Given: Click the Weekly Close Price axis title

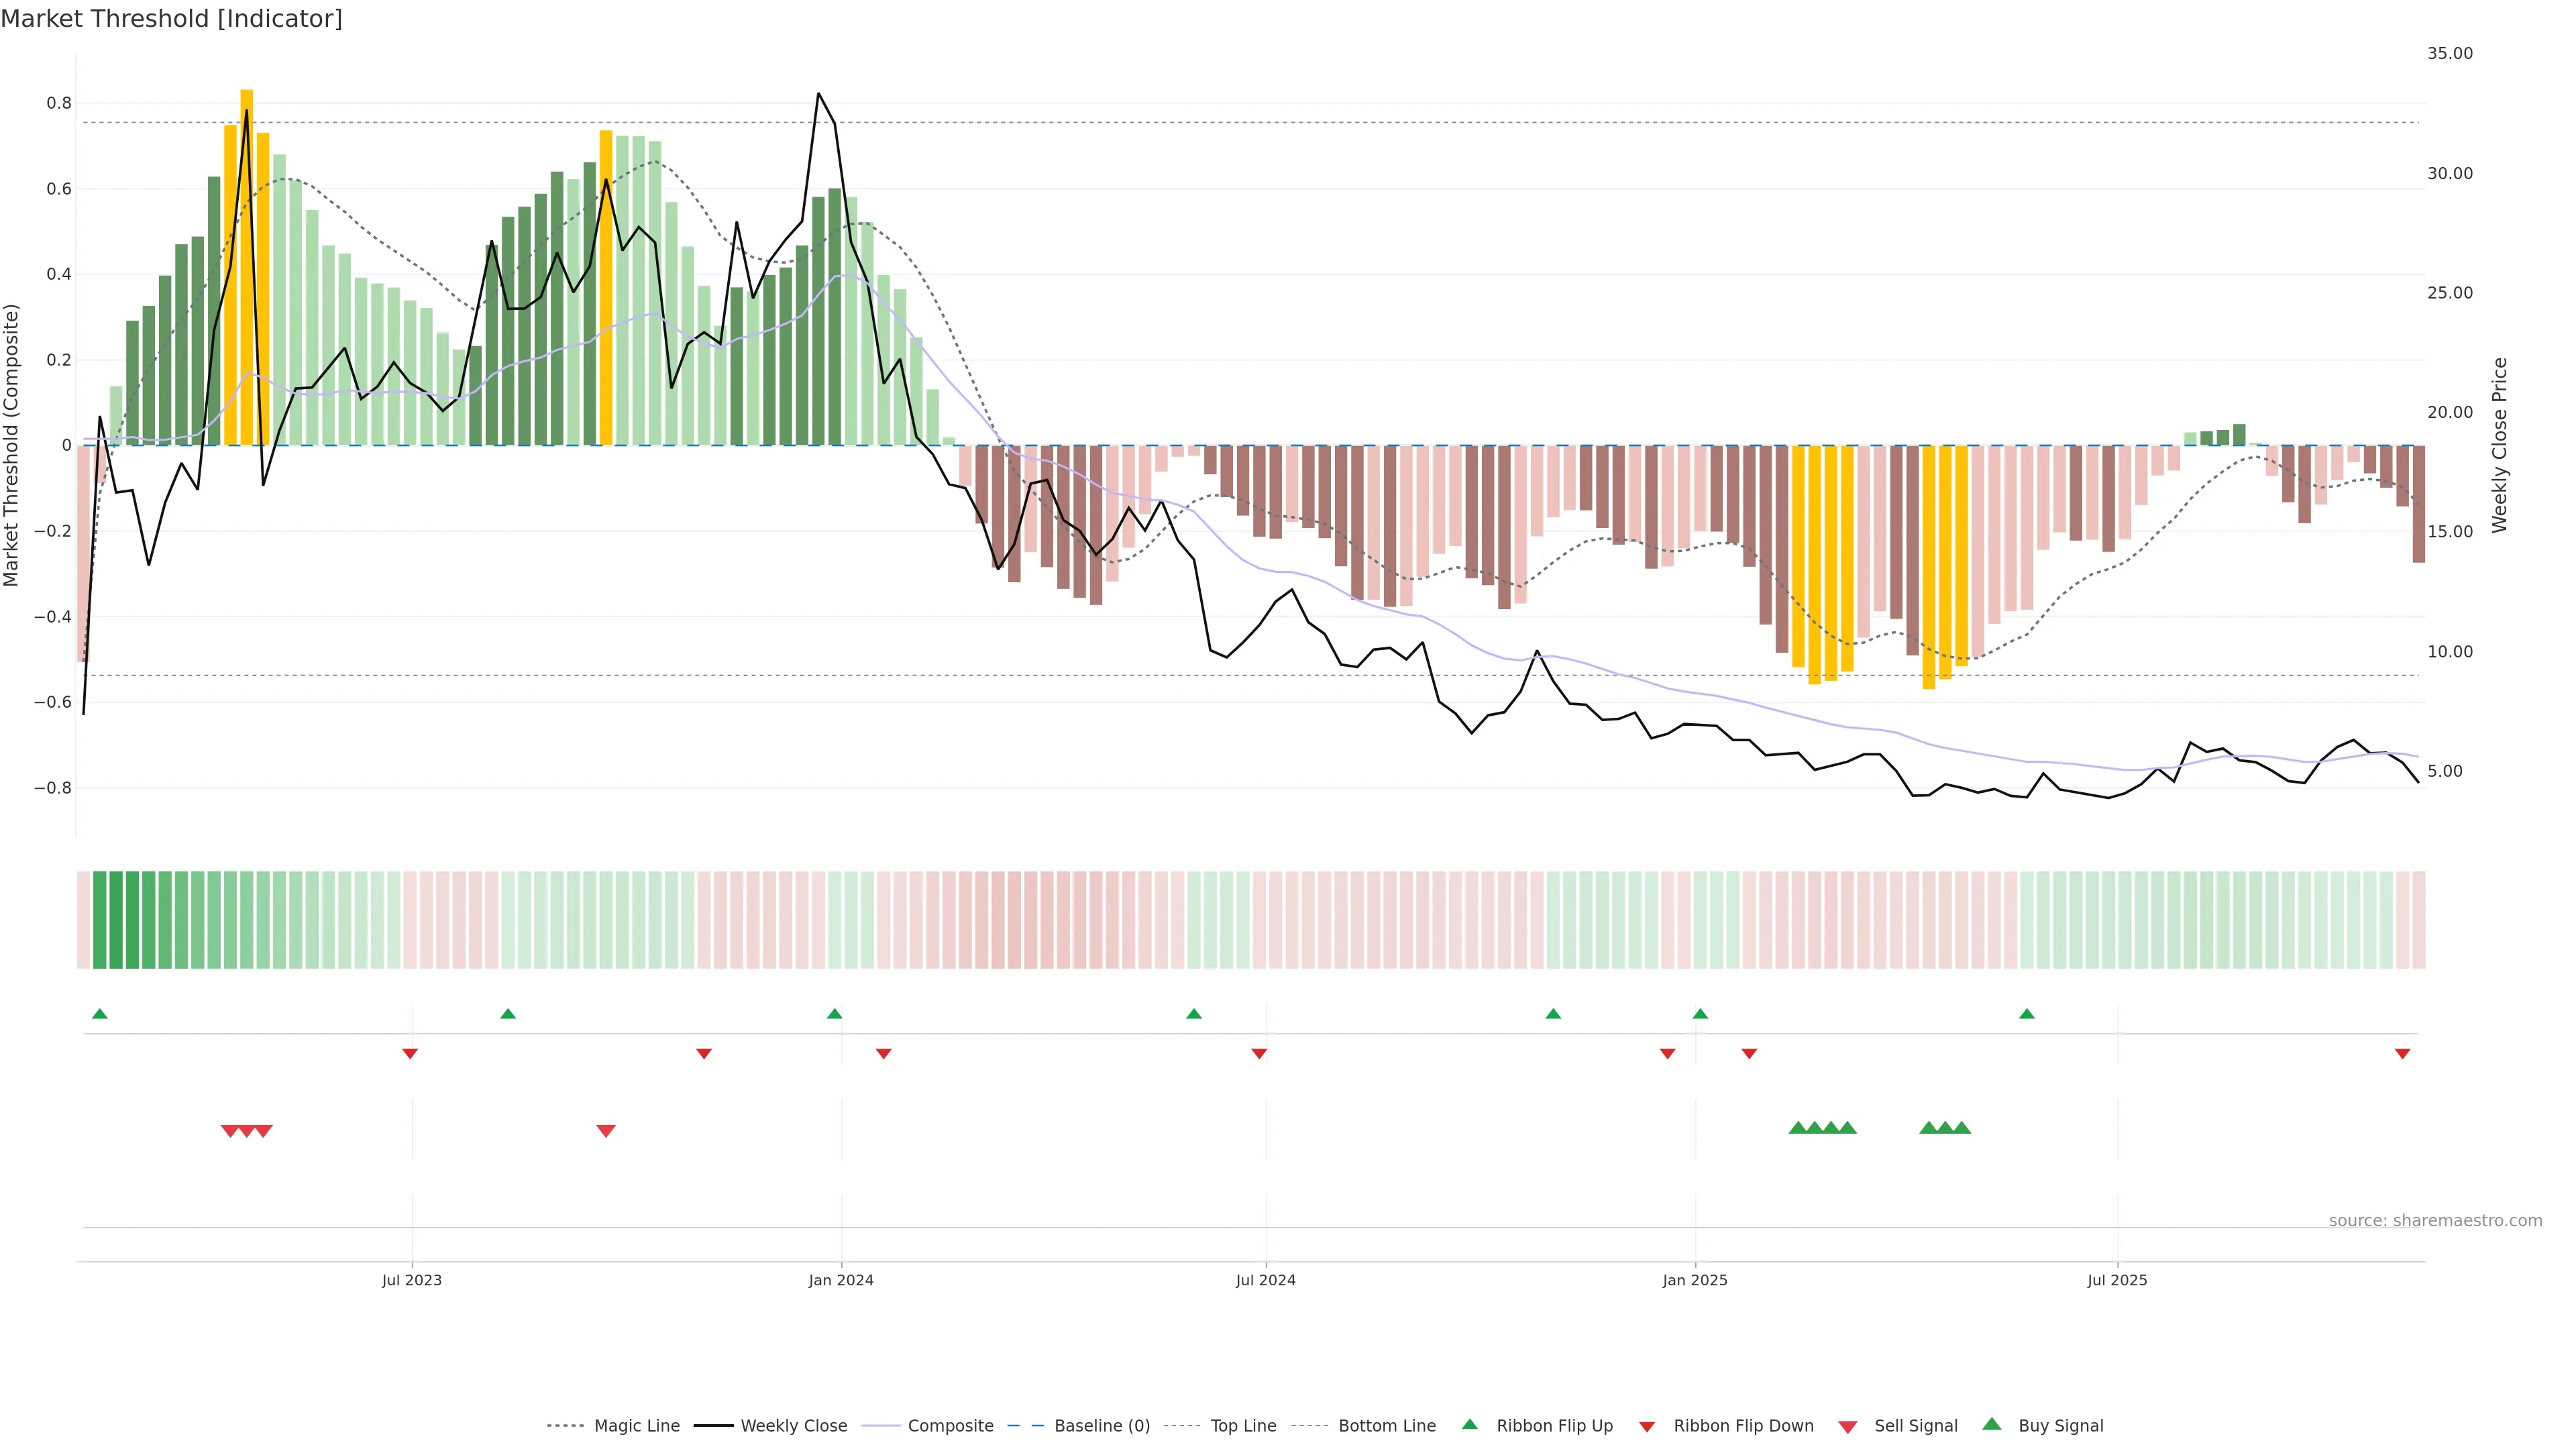Looking at the screenshot, I should (2499, 445).
